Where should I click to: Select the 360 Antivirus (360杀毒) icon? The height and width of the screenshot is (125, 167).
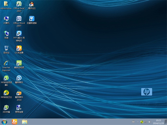point(6,108)
